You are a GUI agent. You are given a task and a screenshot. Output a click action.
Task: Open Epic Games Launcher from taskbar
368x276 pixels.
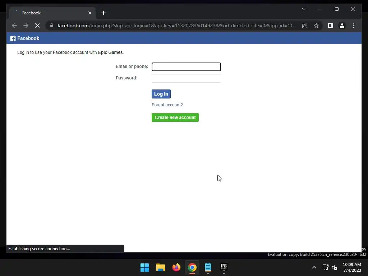pos(224,267)
